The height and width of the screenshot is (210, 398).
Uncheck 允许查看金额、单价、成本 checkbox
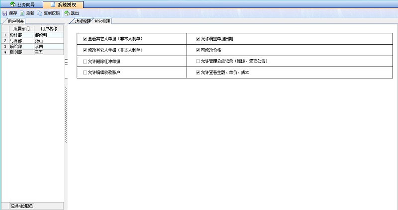[x=198, y=73]
